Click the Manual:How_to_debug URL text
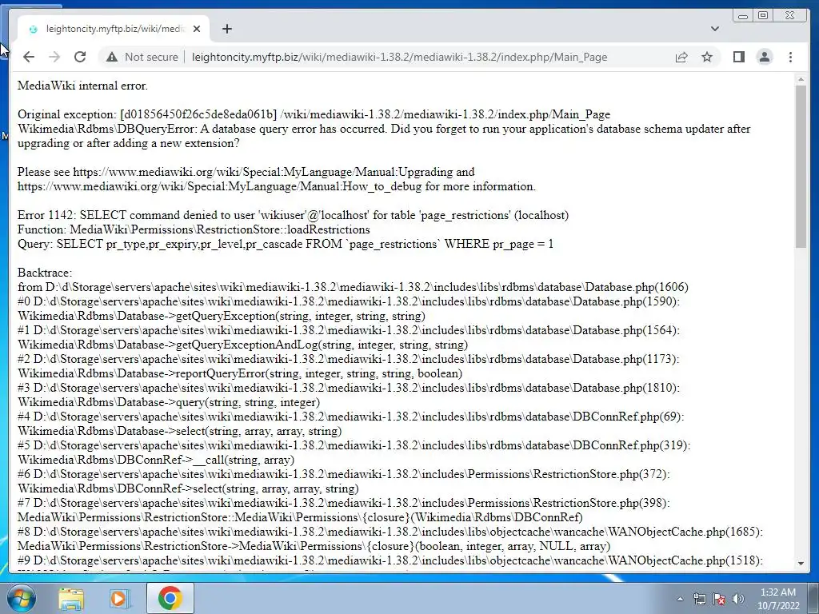This screenshot has height=614, width=819. point(219,186)
